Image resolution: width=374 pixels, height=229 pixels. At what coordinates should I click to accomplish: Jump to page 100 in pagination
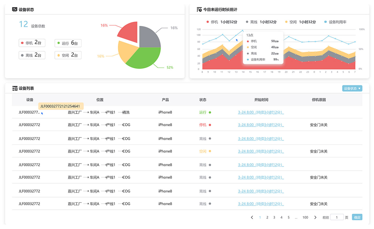(x=305, y=217)
